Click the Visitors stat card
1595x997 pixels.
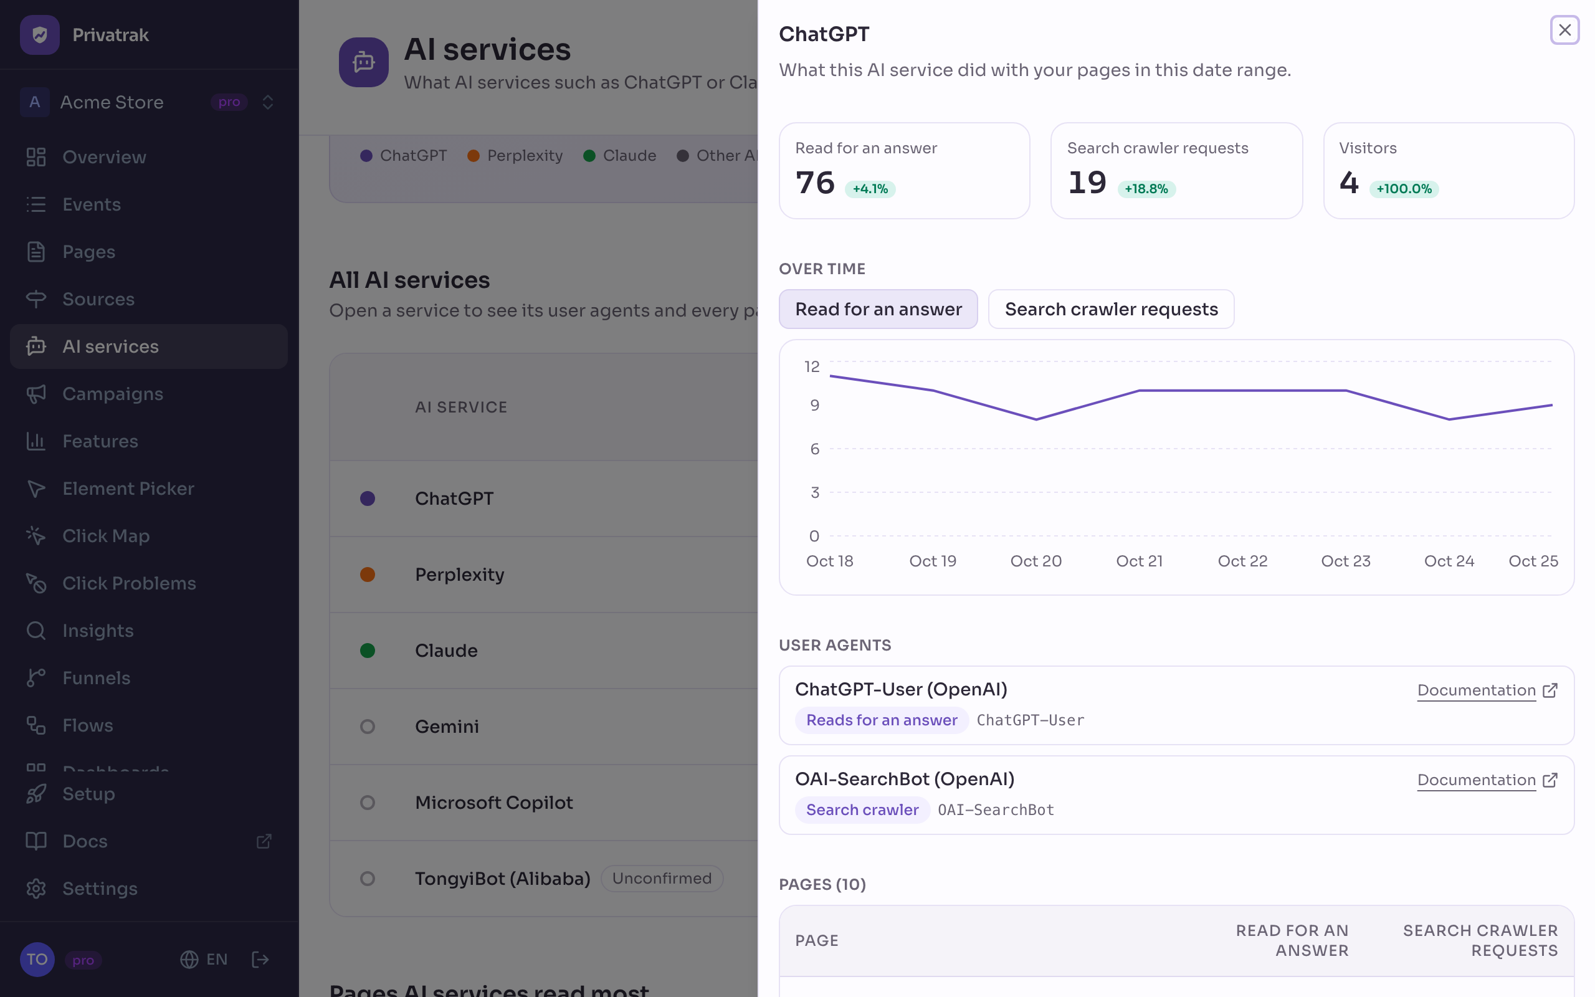[1449, 171]
